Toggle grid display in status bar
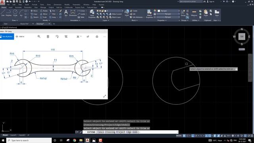254x143 pixels. 184,136
